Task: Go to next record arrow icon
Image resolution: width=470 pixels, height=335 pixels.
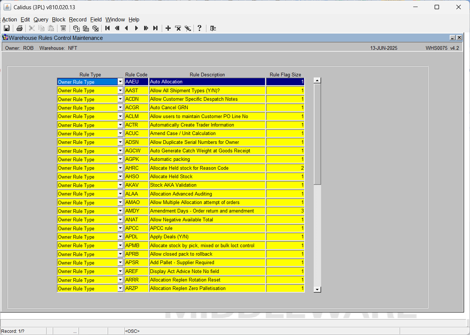Action: click(x=136, y=28)
